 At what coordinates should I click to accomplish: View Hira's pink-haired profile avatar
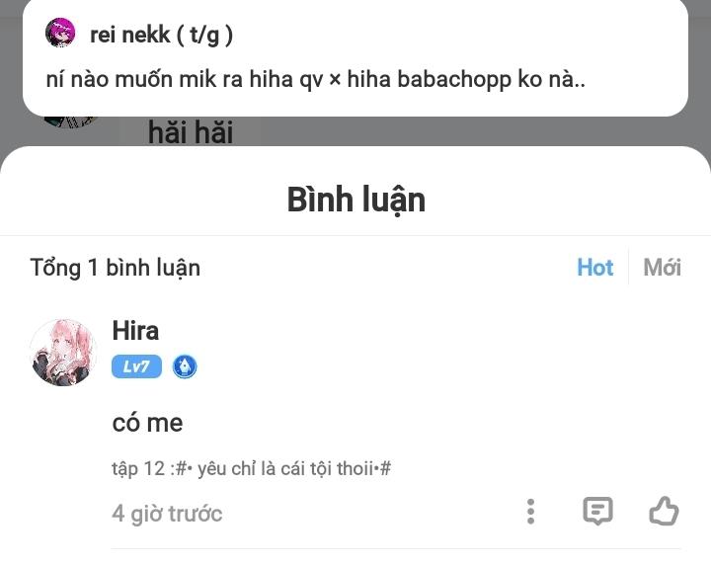(x=63, y=352)
